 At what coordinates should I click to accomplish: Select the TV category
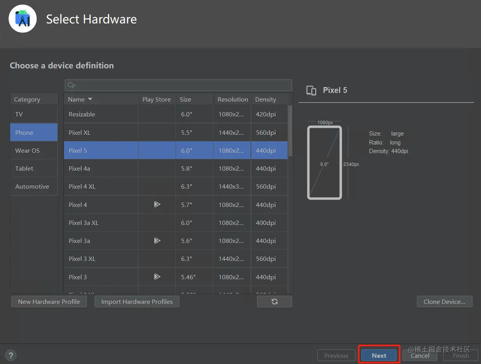34,114
